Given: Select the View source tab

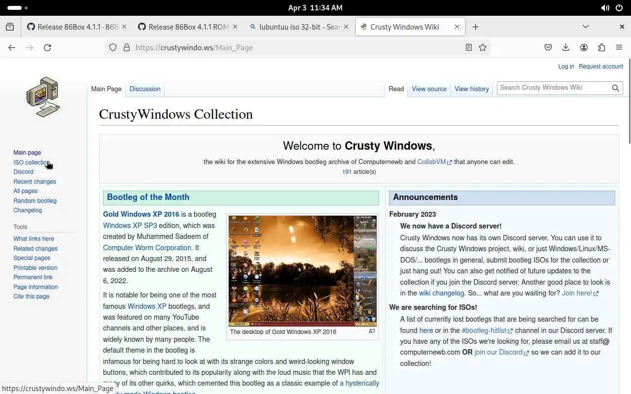Looking at the screenshot, I should coord(429,89).
